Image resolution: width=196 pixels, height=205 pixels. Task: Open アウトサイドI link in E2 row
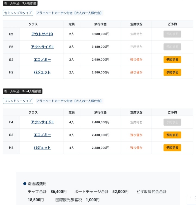pos(42,34)
